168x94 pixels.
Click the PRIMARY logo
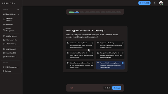click(9, 3)
